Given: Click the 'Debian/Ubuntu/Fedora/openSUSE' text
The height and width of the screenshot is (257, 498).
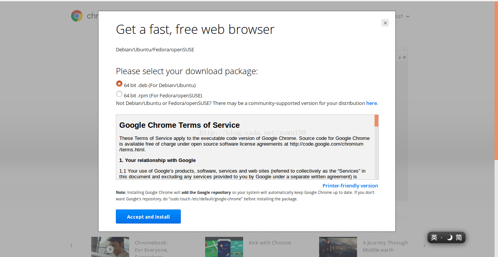Looking at the screenshot, I should pos(155,49).
